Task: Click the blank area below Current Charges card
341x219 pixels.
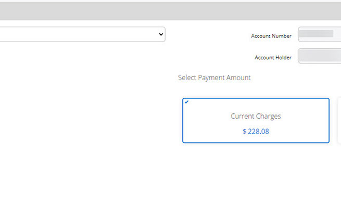Action: tap(255, 177)
